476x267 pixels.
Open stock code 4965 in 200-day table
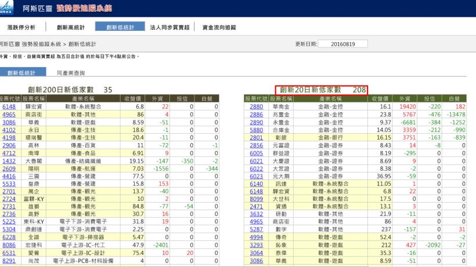[x=9, y=115]
